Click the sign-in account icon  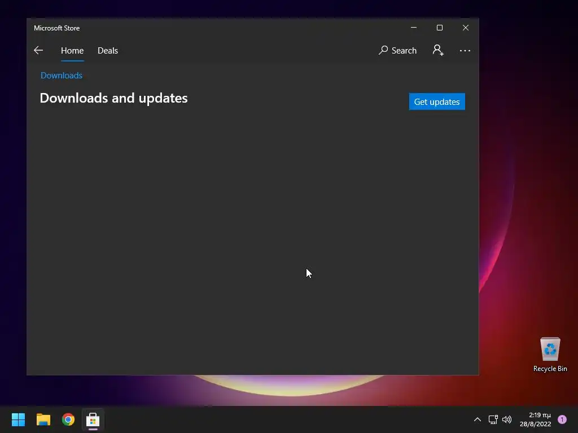coord(438,50)
